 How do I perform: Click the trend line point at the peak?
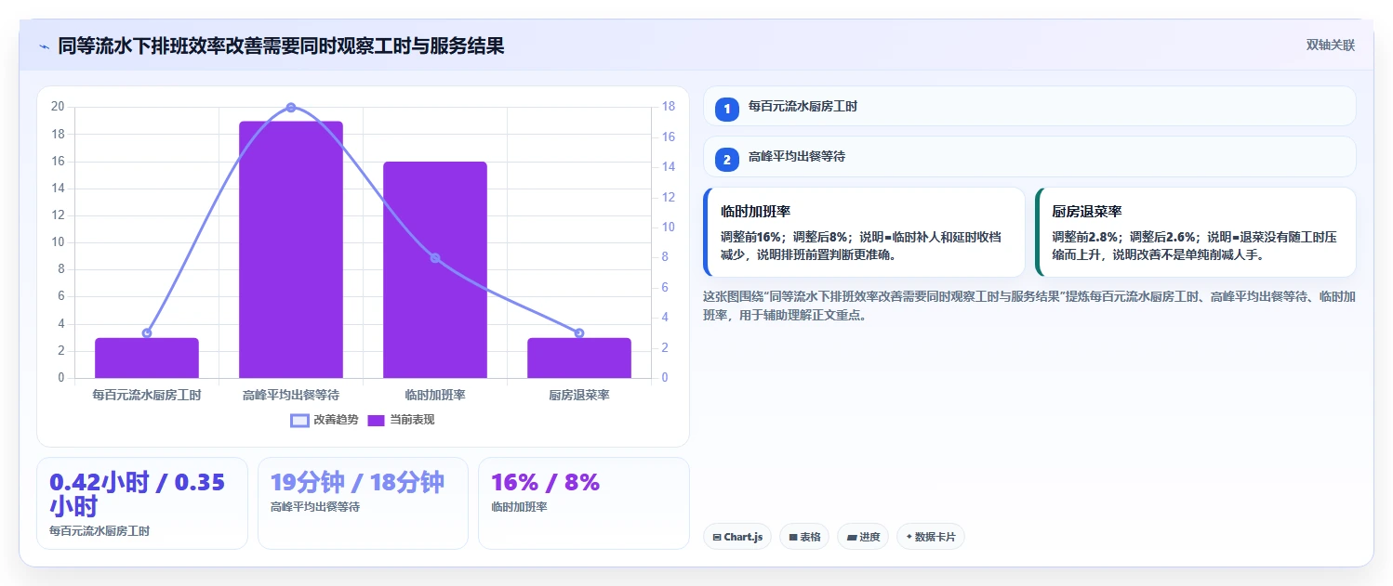coord(291,108)
